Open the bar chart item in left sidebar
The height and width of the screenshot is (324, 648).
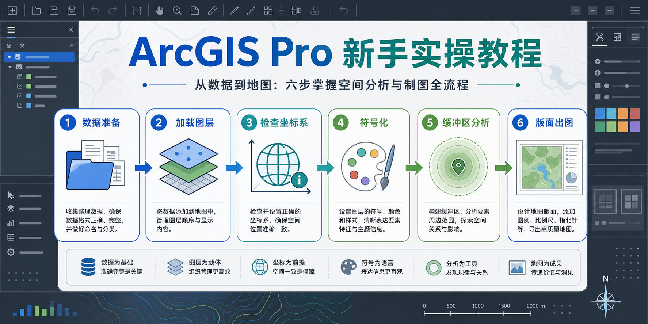point(11,223)
